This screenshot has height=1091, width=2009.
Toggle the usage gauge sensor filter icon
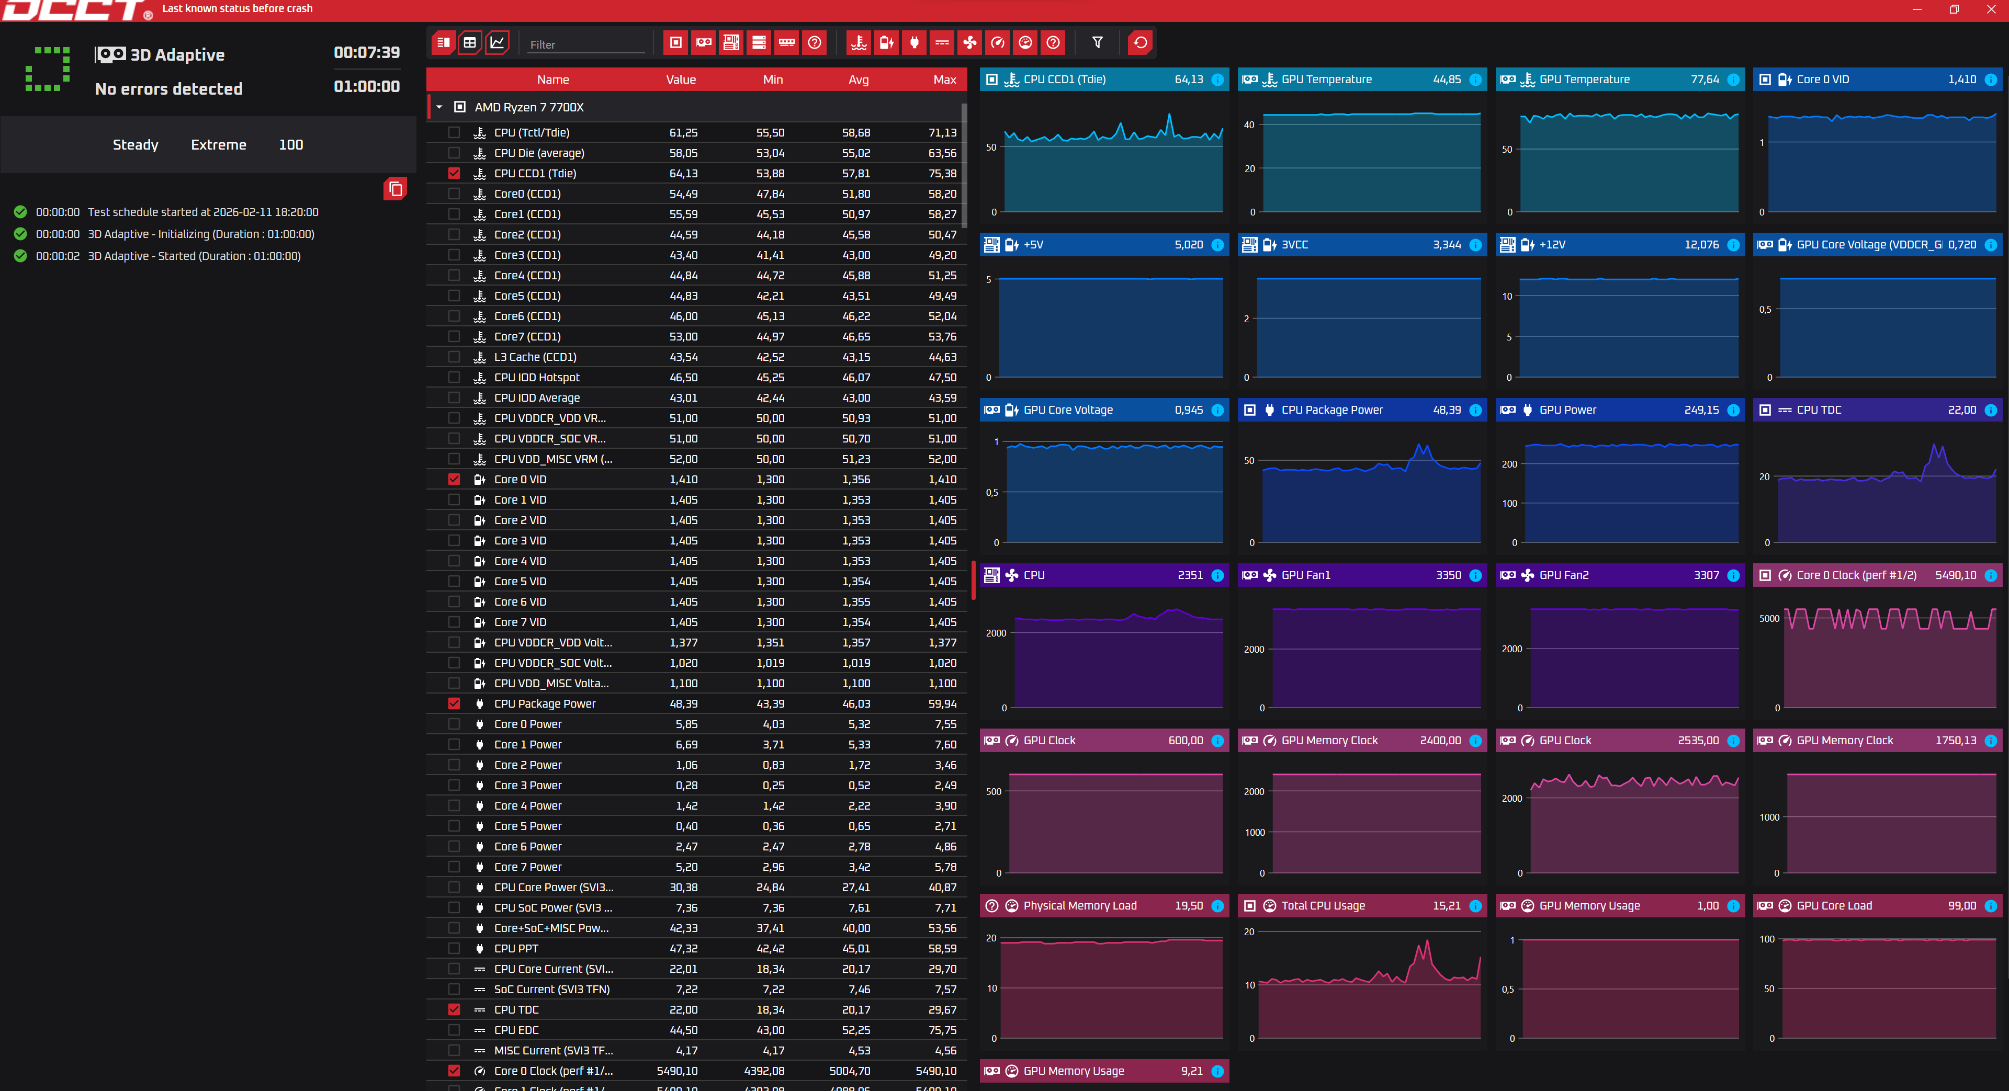tap(1025, 43)
